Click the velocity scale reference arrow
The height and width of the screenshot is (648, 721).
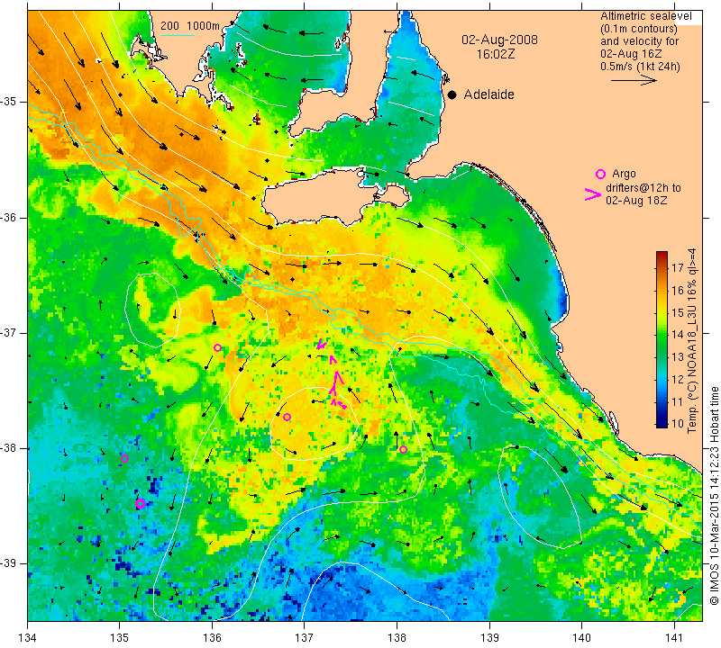click(x=634, y=80)
